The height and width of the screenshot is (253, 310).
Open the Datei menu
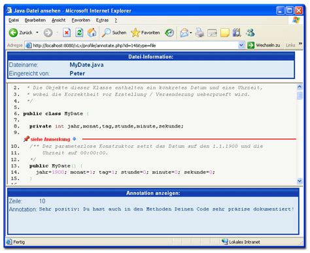pos(14,20)
